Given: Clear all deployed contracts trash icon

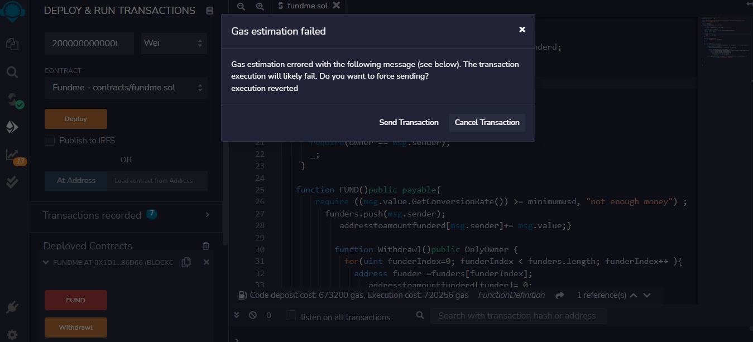Looking at the screenshot, I should coord(206,246).
